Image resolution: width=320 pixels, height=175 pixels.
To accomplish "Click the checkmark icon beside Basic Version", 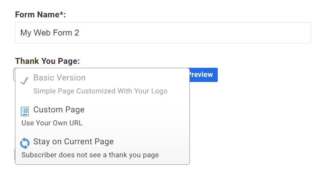I will (x=24, y=81).
